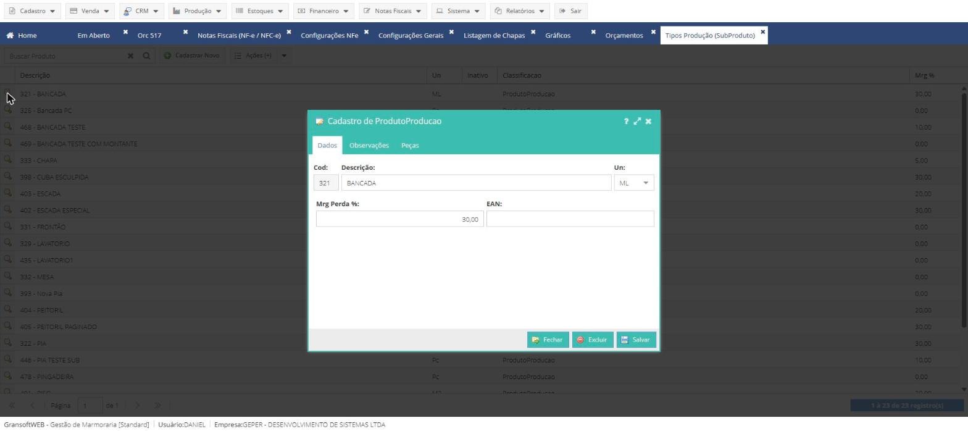Open magnifier icon for 332 - MESA
This screenshot has height=431, width=968.
pyautogui.click(x=8, y=276)
